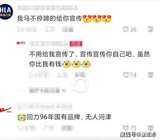
Task: Open blurred reply icon under 蜂花 reply
Action: [130, 75]
